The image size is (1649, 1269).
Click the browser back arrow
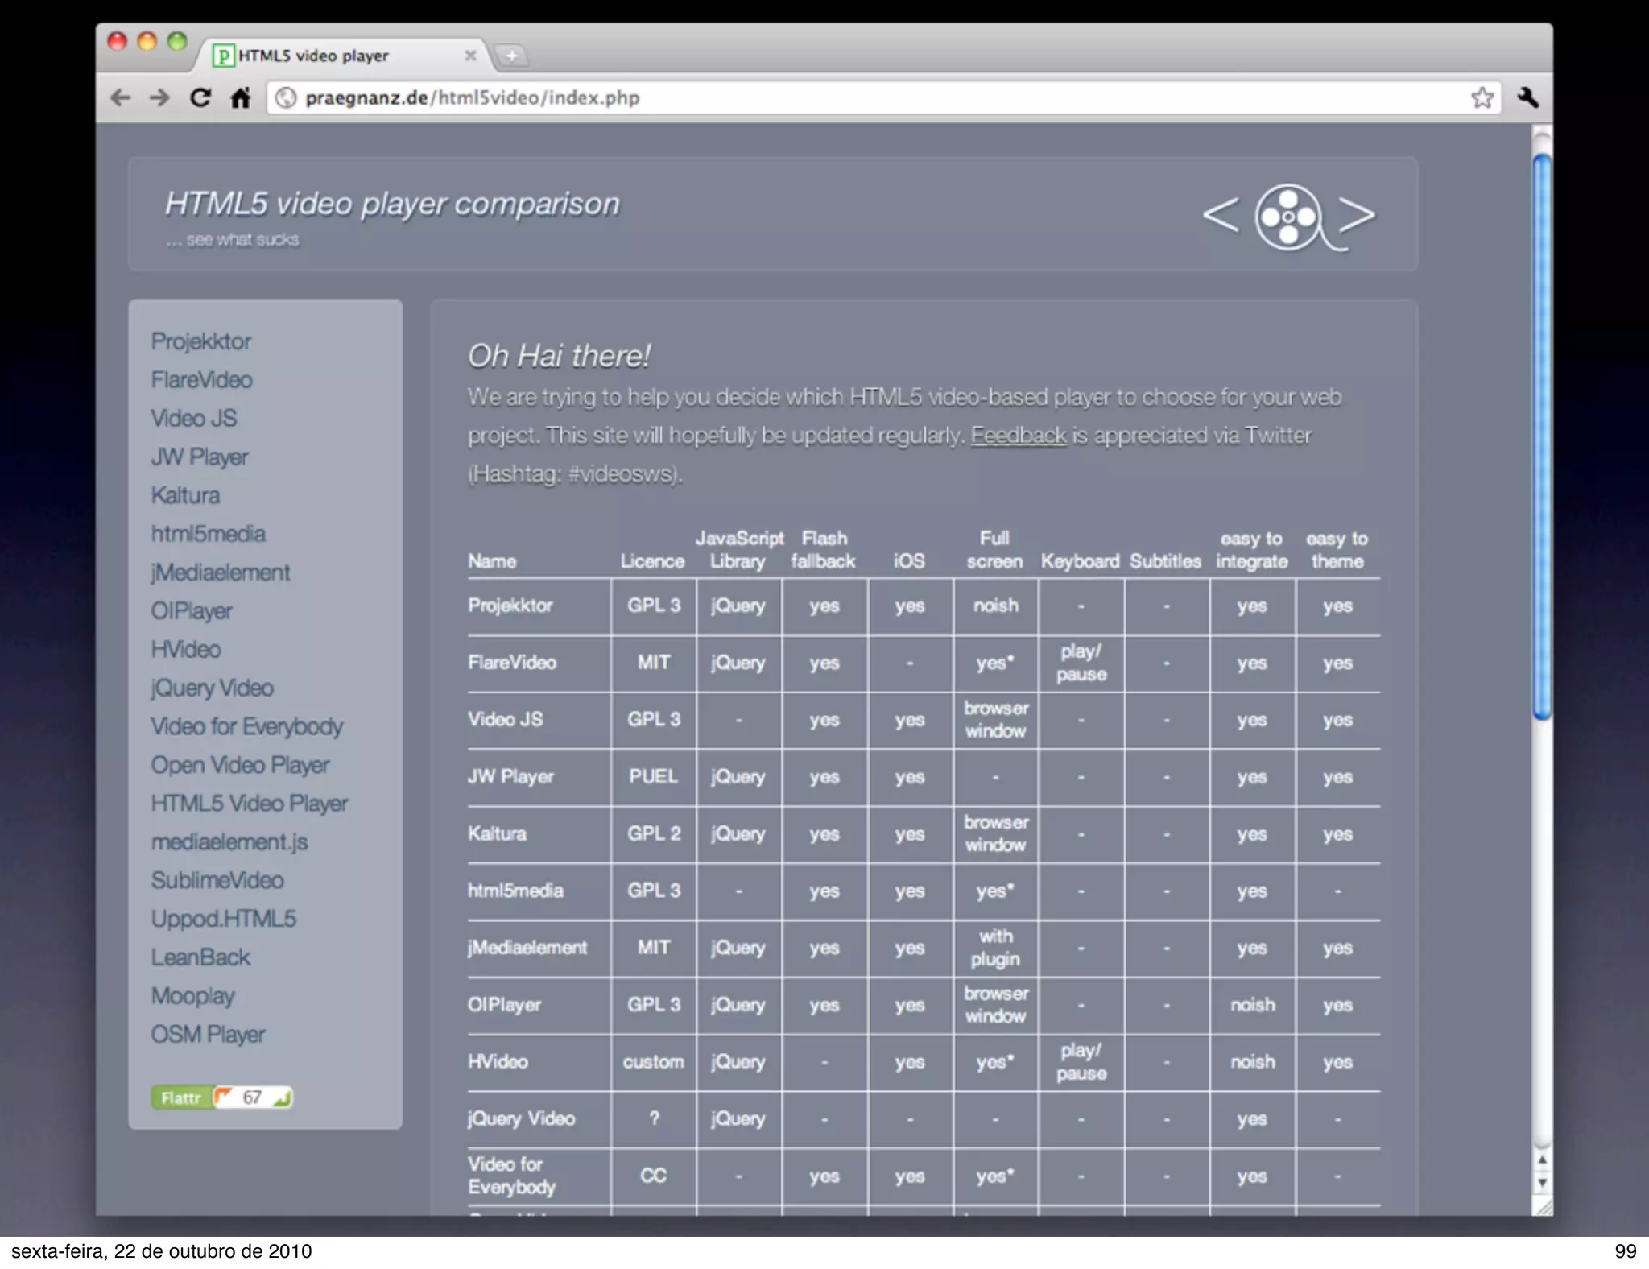pos(121,97)
